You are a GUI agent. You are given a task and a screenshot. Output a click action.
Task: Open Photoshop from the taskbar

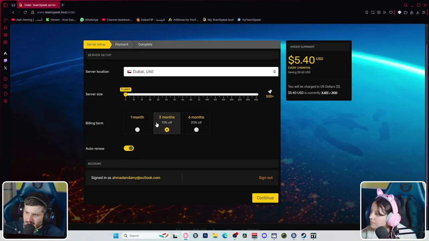click(205, 236)
